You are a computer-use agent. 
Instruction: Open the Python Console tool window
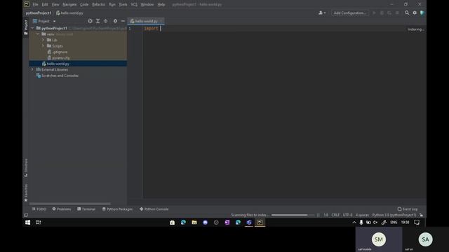tap(154, 209)
